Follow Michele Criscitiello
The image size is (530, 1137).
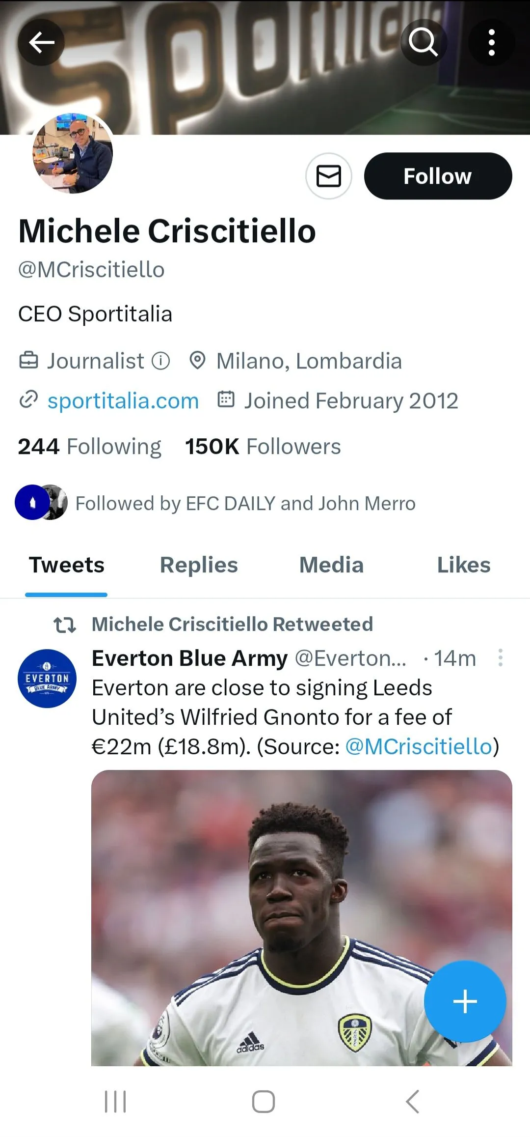438,176
